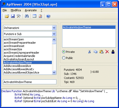
Task: Click the Funzioni: 4834 count
Action: [73, 70]
